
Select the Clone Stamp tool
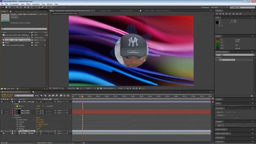(x=39, y=7)
